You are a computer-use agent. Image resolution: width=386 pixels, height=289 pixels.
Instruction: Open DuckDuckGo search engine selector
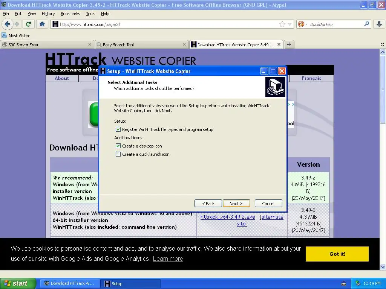coord(303,24)
